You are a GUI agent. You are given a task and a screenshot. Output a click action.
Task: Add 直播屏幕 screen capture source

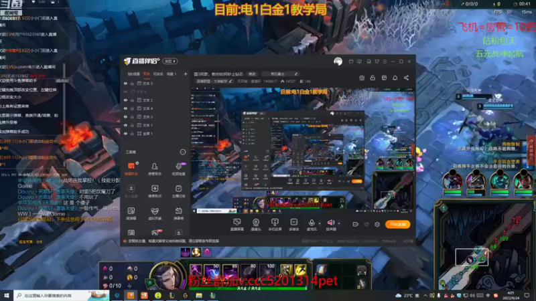237,225
